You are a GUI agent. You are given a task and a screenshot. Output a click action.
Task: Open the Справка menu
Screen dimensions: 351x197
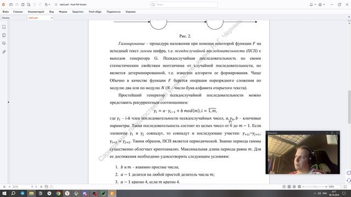tap(131, 11)
